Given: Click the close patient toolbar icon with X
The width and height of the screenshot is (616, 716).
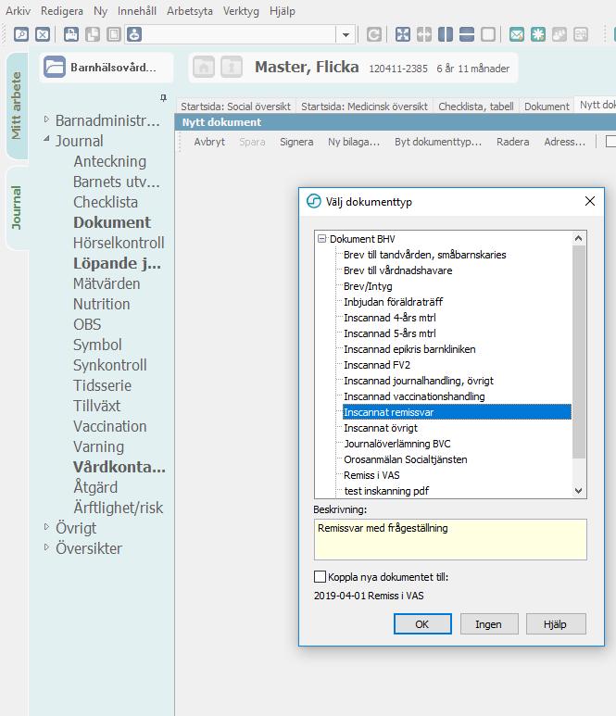Looking at the screenshot, I should pos(43,34).
